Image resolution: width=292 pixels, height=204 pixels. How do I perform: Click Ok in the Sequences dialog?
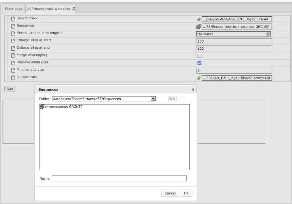(x=186, y=193)
